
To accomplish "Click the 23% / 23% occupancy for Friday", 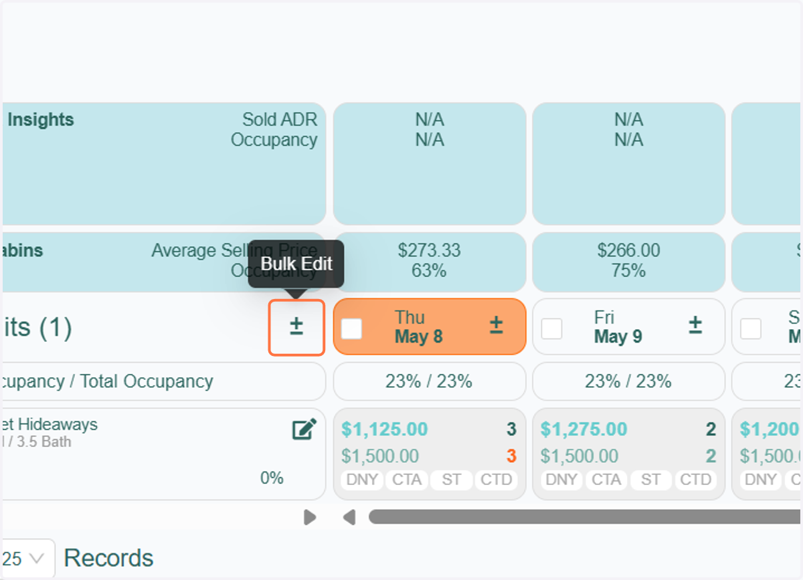I will (x=628, y=381).
